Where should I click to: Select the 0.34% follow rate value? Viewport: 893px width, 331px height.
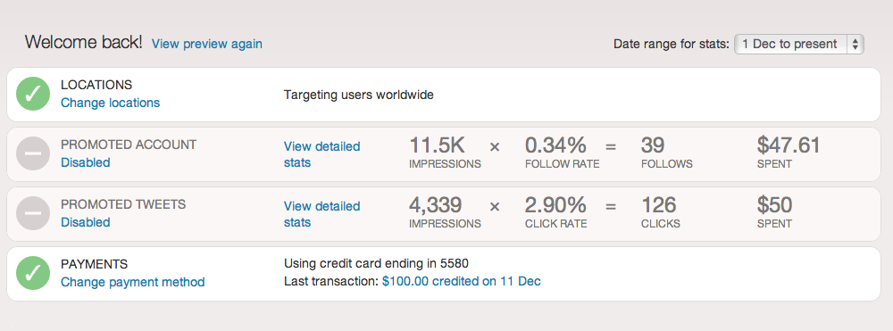point(555,145)
